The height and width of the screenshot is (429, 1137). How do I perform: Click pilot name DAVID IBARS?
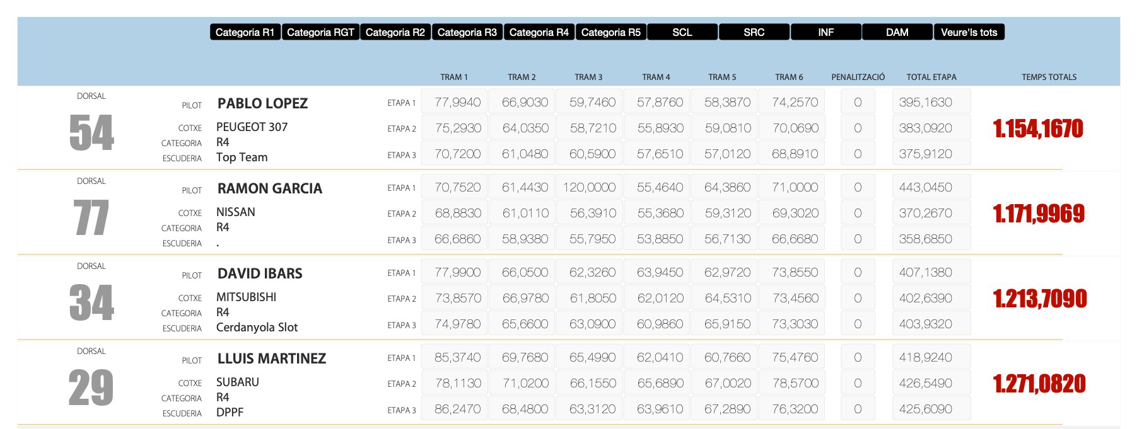coord(260,273)
